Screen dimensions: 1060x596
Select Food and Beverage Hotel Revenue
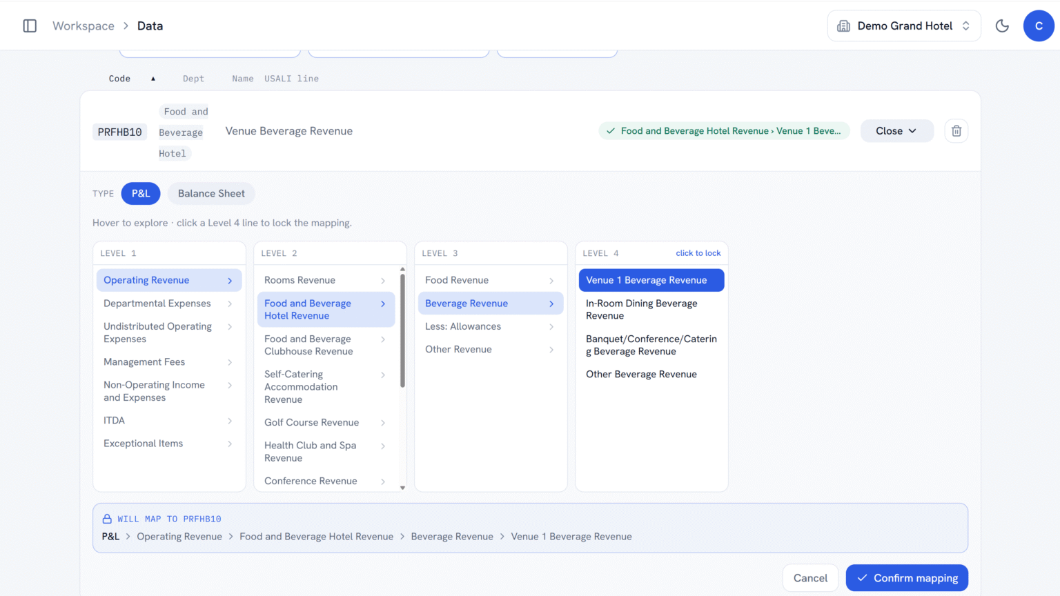point(326,310)
